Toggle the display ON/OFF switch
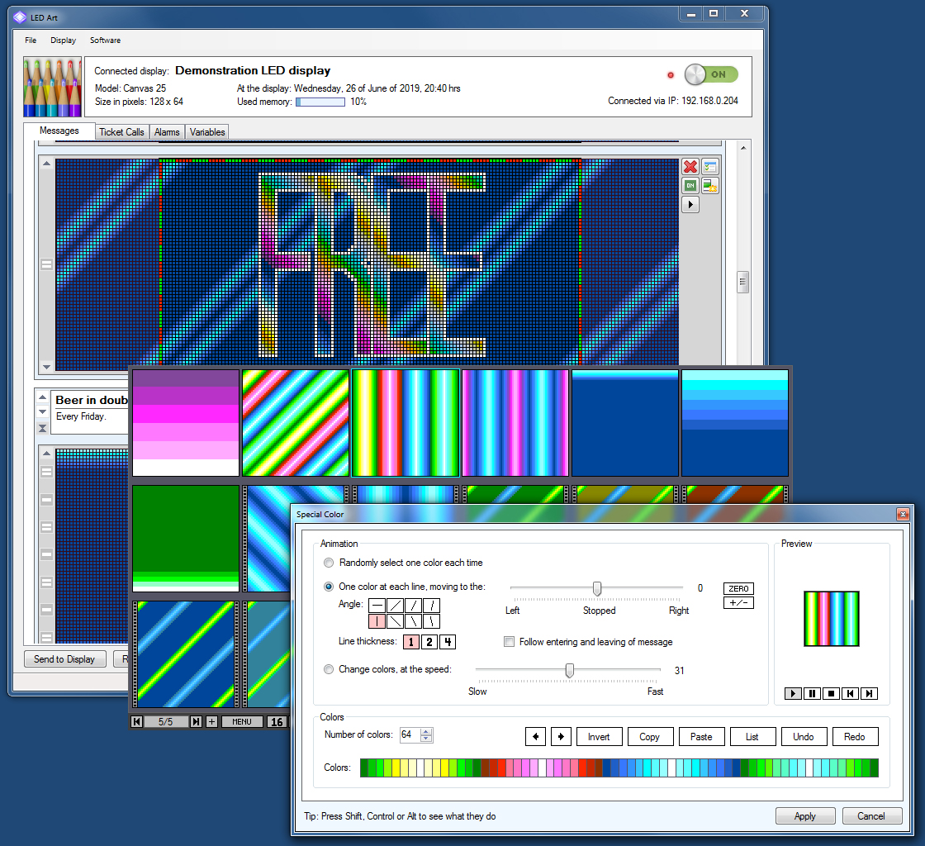Viewport: 925px width, 846px height. (x=710, y=74)
